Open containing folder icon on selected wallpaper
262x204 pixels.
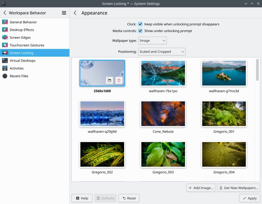click(109, 80)
